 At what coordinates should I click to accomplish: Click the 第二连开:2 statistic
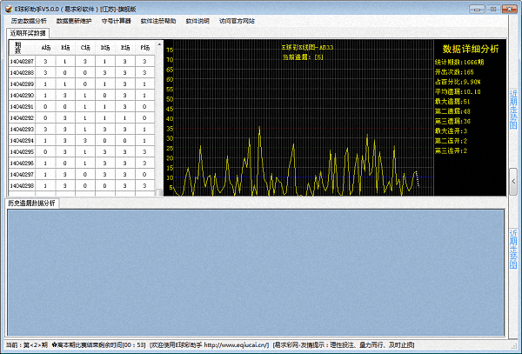pyautogui.click(x=451, y=141)
